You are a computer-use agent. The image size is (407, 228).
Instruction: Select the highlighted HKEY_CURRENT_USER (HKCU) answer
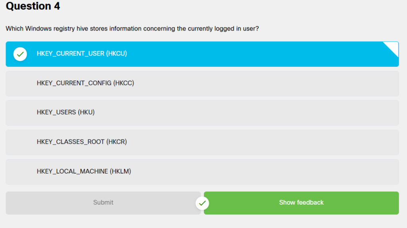click(x=202, y=54)
